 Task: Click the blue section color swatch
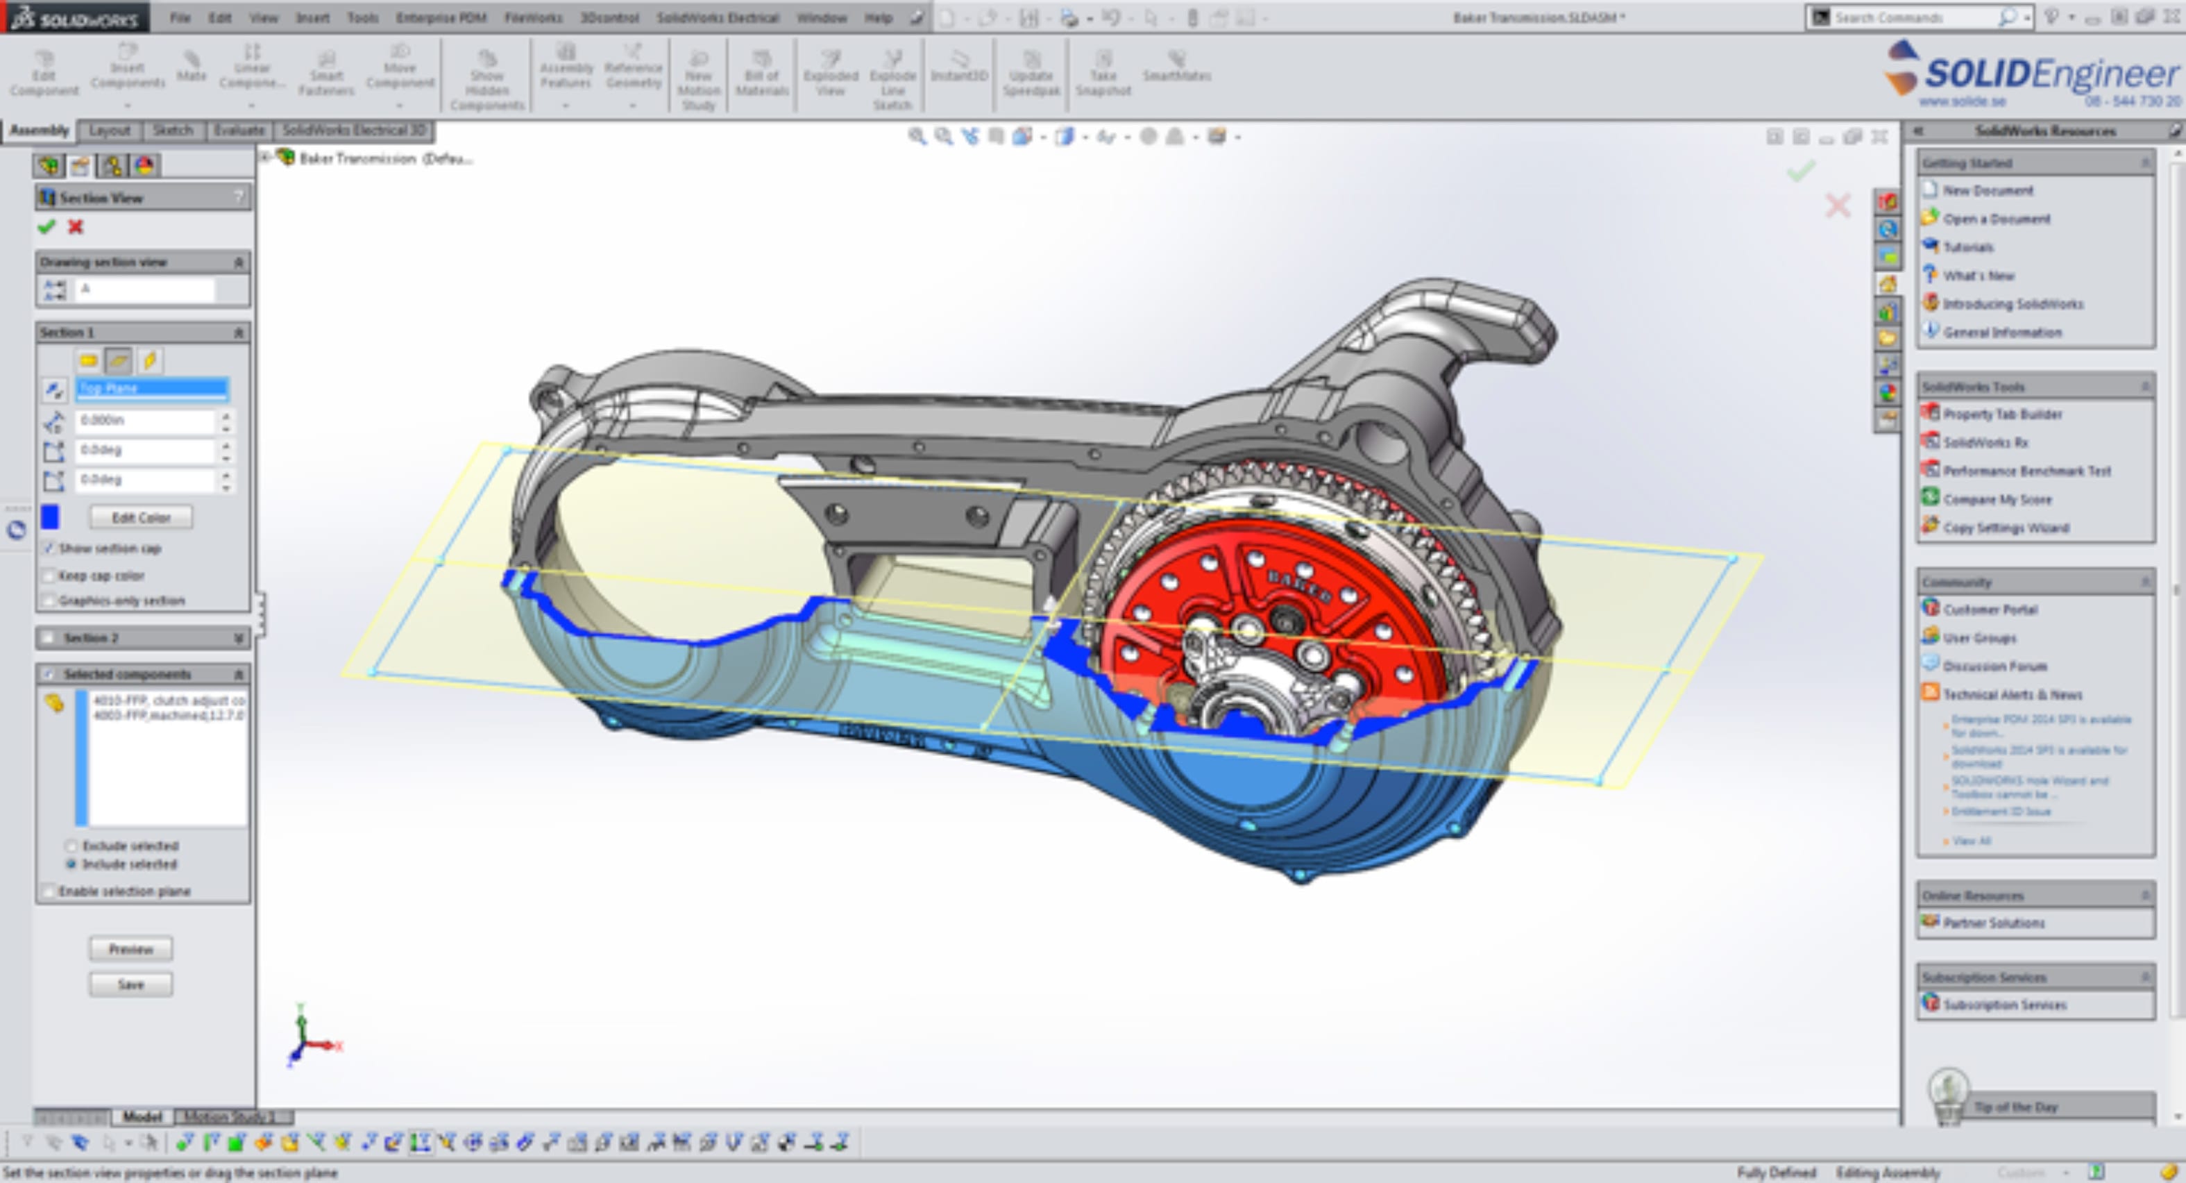(50, 517)
